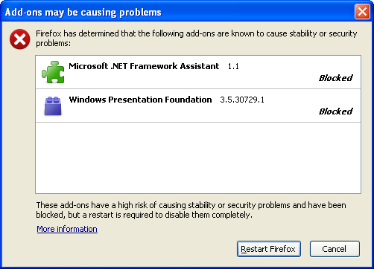The height and width of the screenshot is (269, 374).
Task: Click the blue Lego brick plugin icon
Action: (53, 106)
